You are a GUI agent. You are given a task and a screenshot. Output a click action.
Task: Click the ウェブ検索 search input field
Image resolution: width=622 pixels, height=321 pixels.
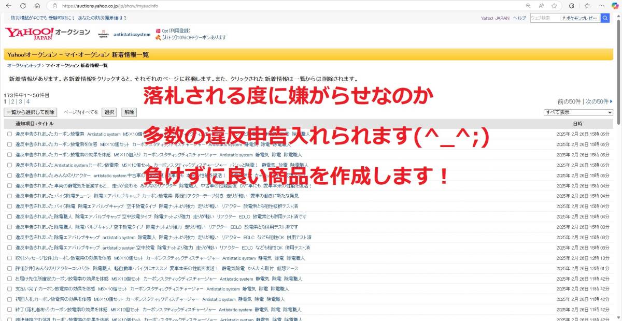click(544, 18)
